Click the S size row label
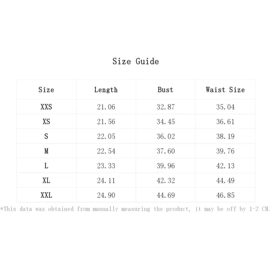270x270 pixels. click(46, 136)
